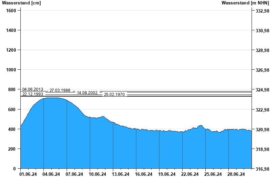
Task: Select the 01.06.24 date label
Action: point(28,174)
